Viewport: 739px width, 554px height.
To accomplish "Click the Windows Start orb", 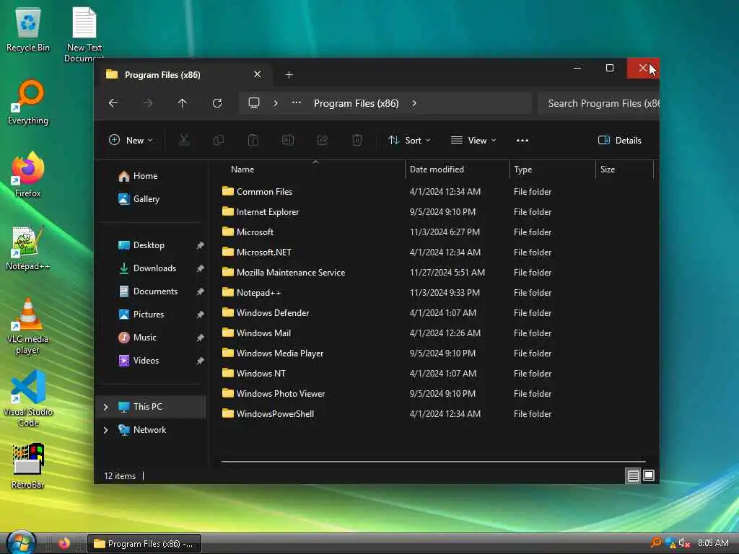I will pos(20,542).
